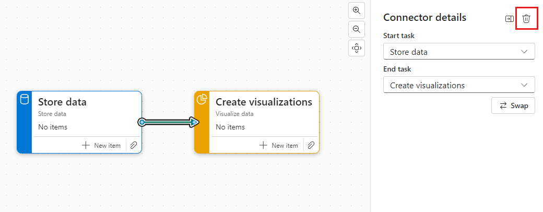Collapse the Connector details pane icon
The width and height of the screenshot is (543, 212).
(x=509, y=19)
